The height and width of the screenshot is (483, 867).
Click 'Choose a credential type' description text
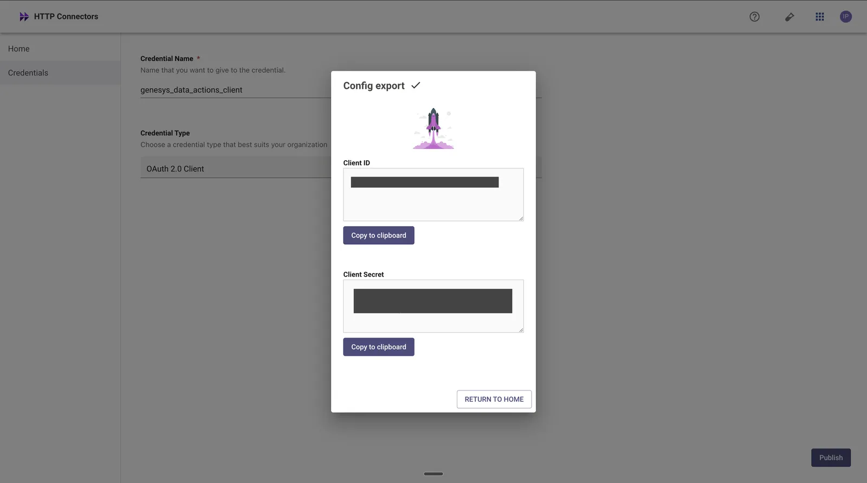coord(234,145)
